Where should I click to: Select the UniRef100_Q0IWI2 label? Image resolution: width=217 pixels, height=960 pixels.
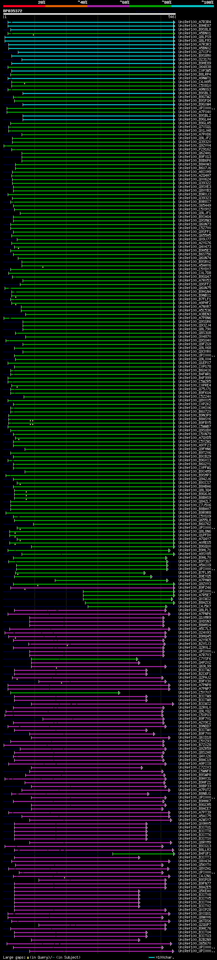pos(195,599)
